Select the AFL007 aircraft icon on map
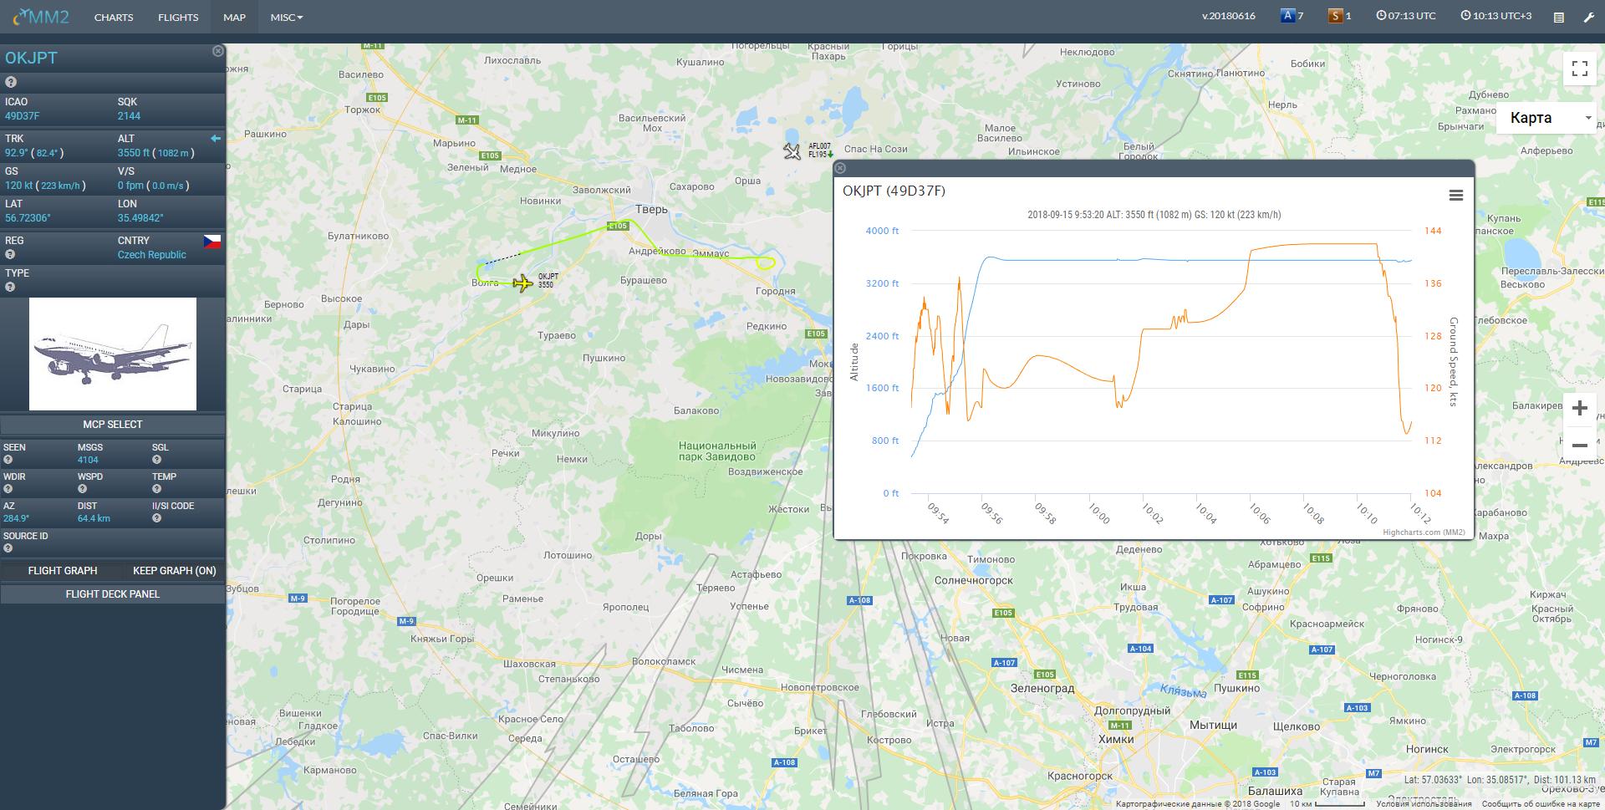 pyautogui.click(x=792, y=150)
